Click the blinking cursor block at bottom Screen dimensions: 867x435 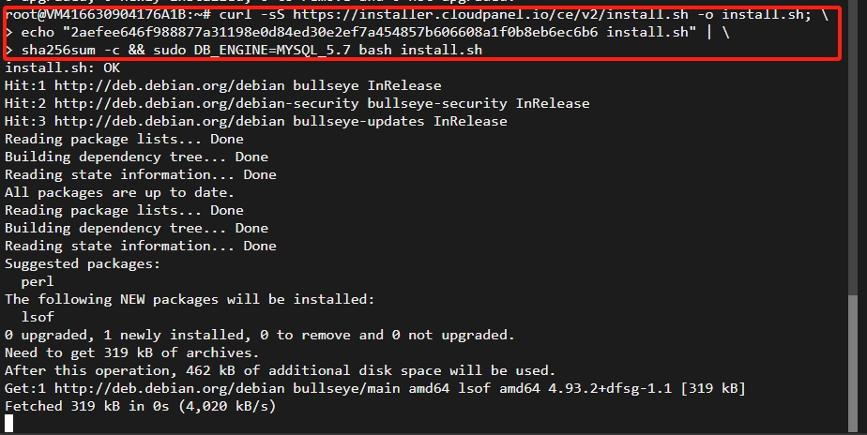pos(8,424)
